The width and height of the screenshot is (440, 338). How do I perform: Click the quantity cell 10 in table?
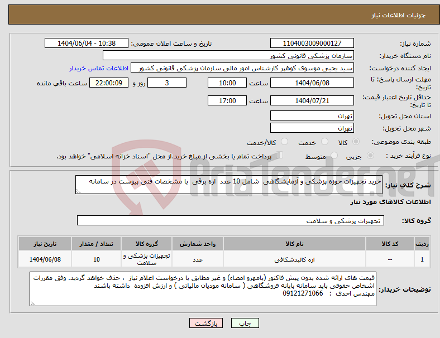[96, 259]
